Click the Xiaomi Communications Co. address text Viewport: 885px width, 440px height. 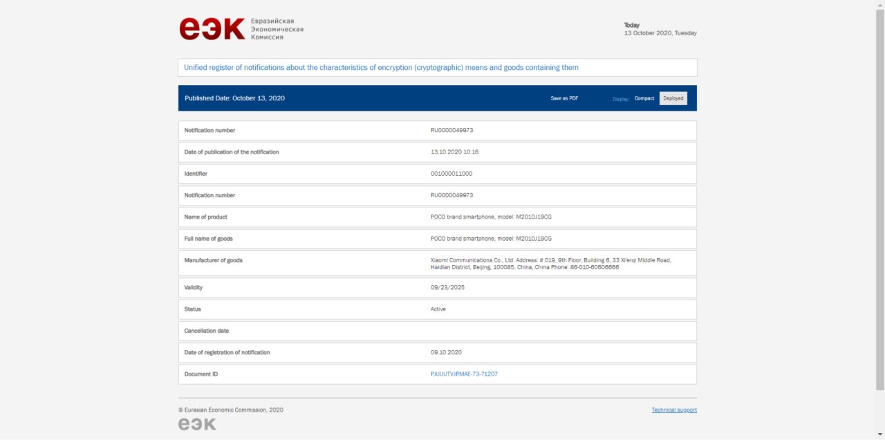(x=550, y=264)
